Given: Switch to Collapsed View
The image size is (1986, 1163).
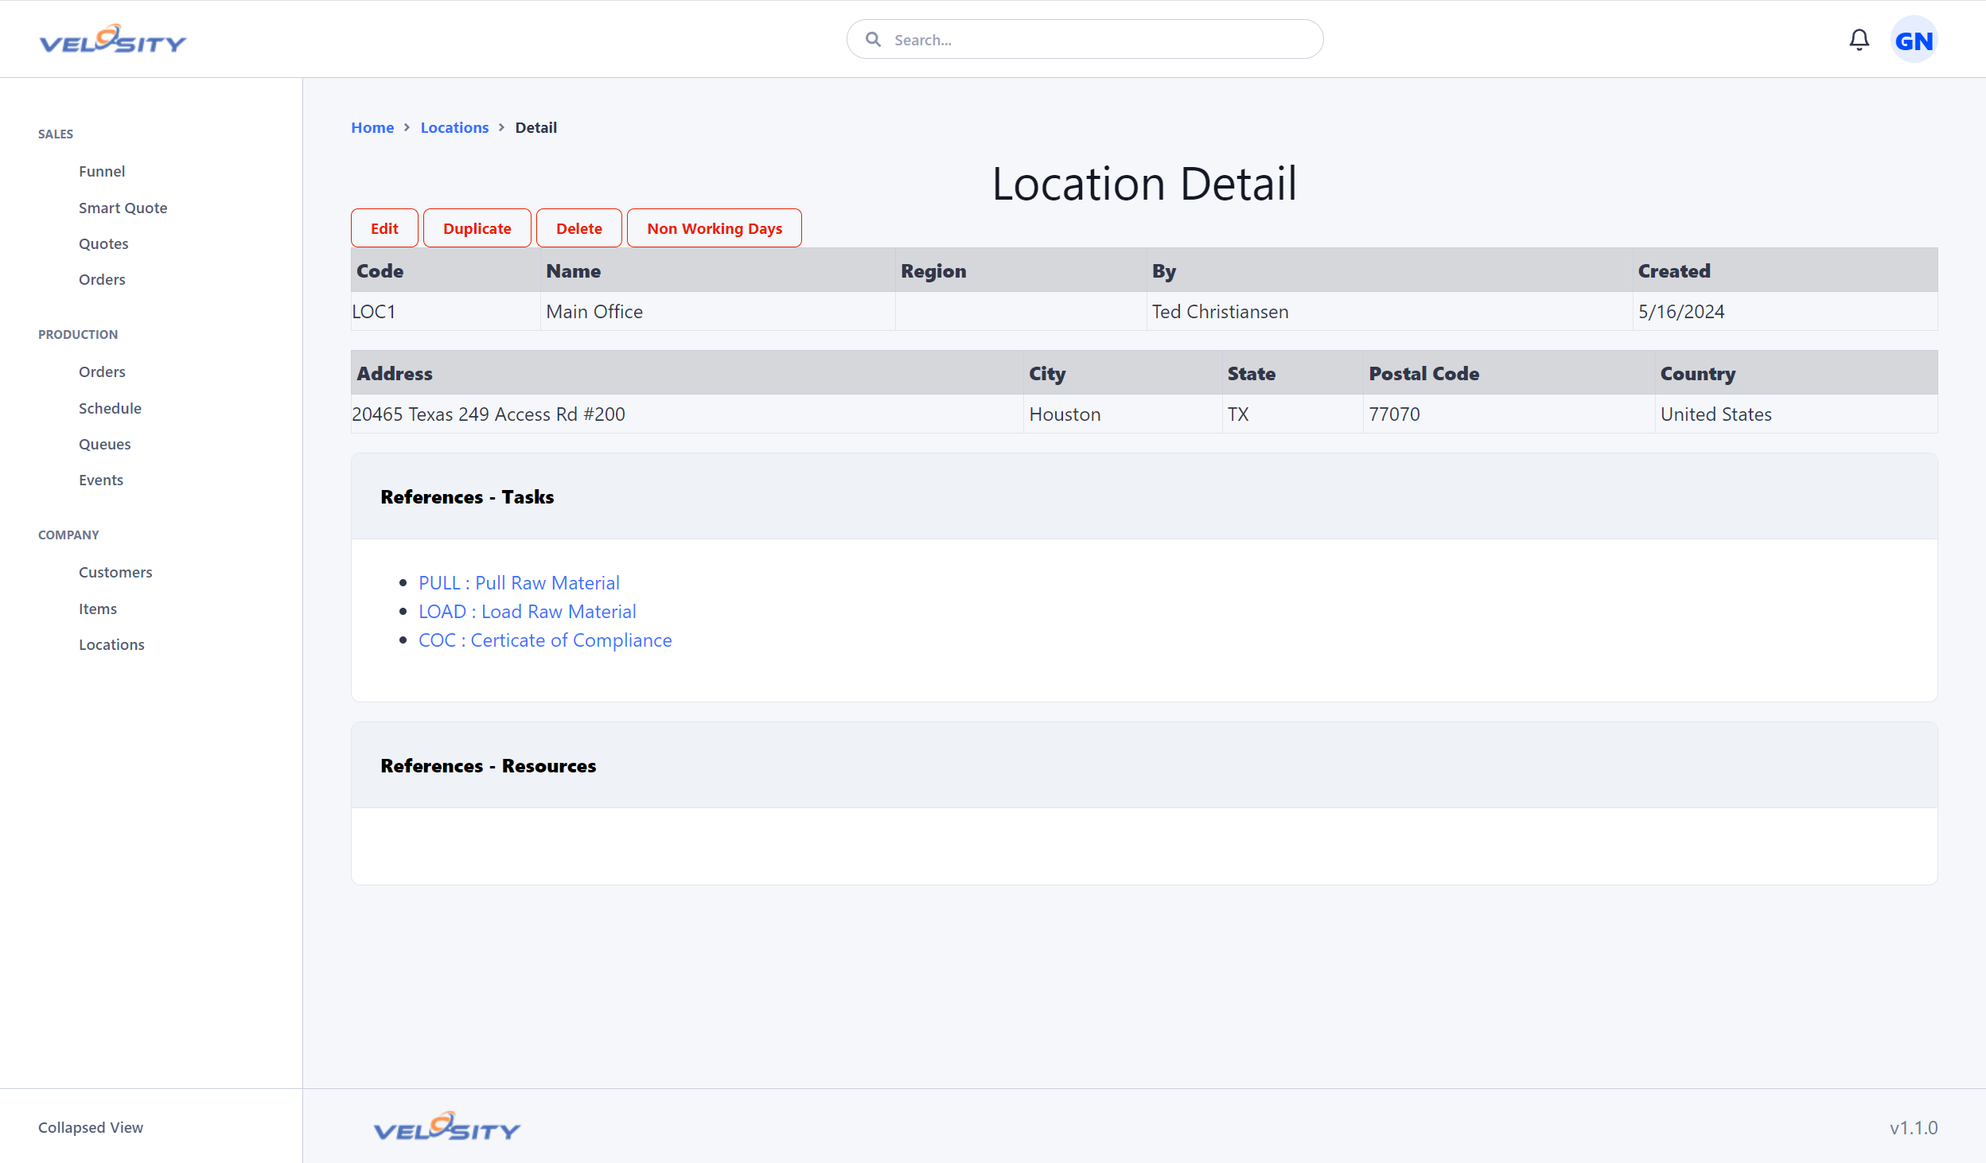Looking at the screenshot, I should (x=91, y=1127).
